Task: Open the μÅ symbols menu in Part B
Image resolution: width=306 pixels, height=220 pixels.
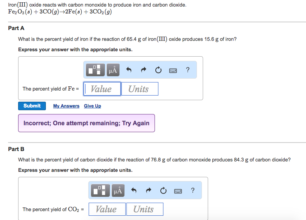Action: [118, 190]
